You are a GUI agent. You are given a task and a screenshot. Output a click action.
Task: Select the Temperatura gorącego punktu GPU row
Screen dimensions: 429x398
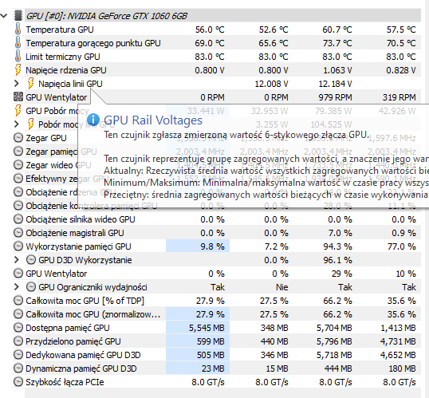(216, 43)
